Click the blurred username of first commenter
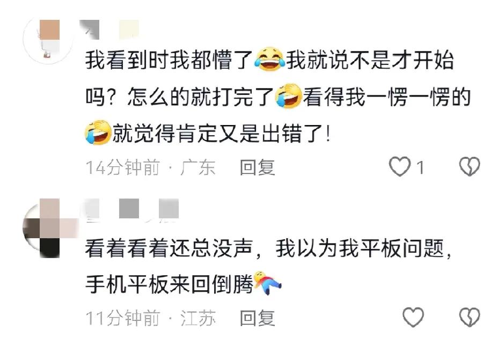This screenshot has width=498, height=338. click(x=109, y=30)
